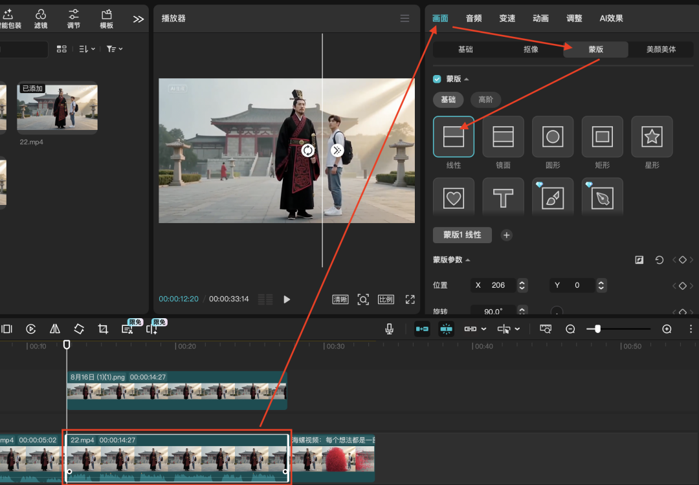Switch to the 音频 tab
The width and height of the screenshot is (699, 485).
tap(474, 18)
